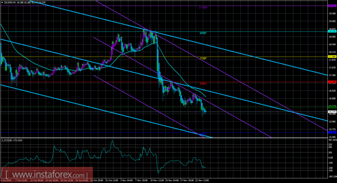
Task: Click the green price level tag
Action: click(x=332, y=107)
